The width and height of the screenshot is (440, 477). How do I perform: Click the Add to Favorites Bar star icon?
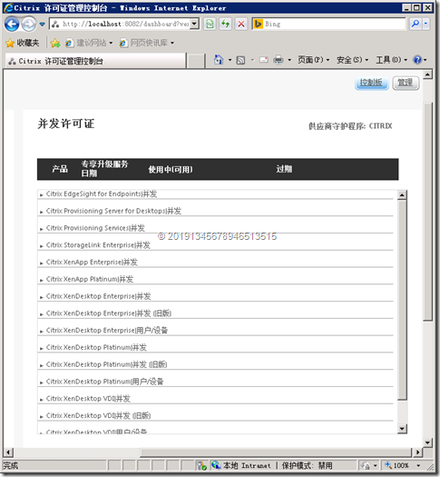tap(55, 43)
